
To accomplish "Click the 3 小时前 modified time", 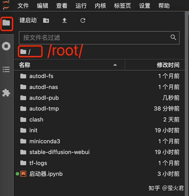I will 169,174.
